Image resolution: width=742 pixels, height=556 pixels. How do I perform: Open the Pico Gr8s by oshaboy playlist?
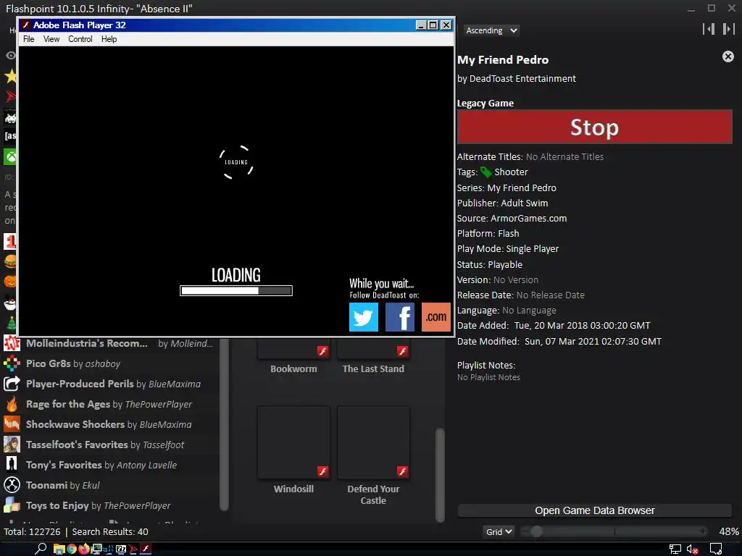111,363
